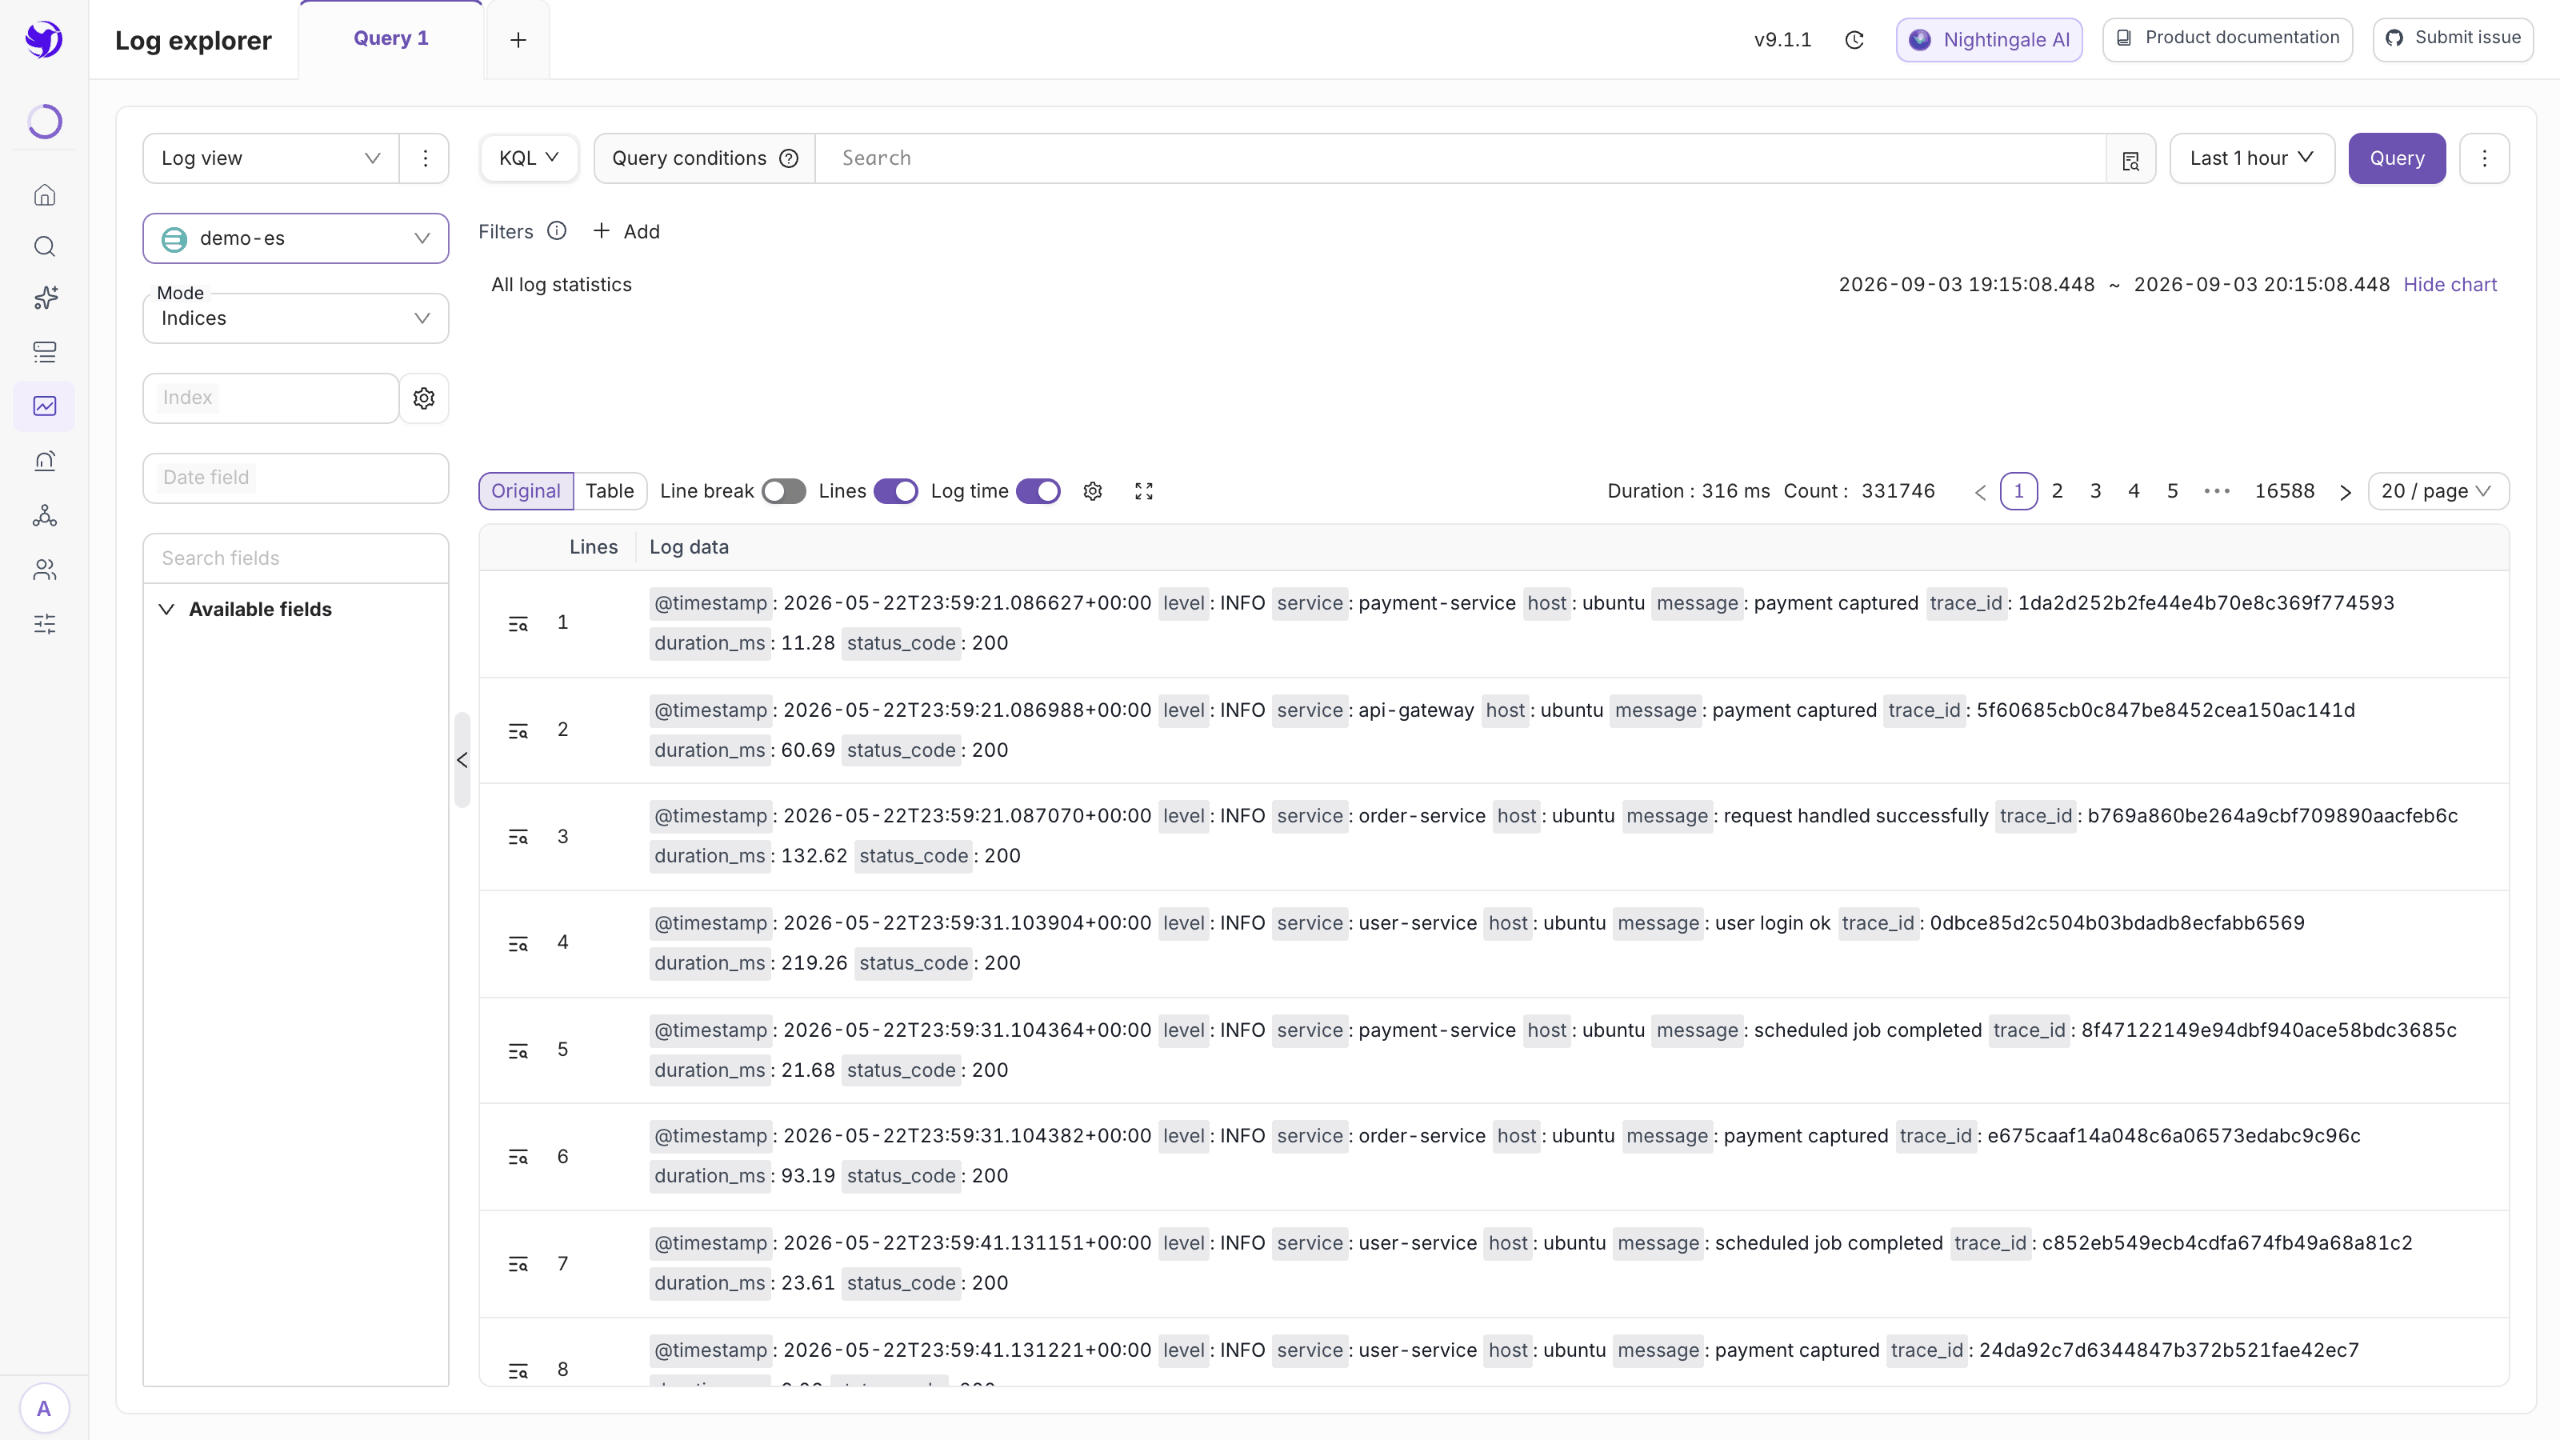This screenshot has height=1440, width=2560.
Task: Open Product documentation
Action: (x=2227, y=38)
